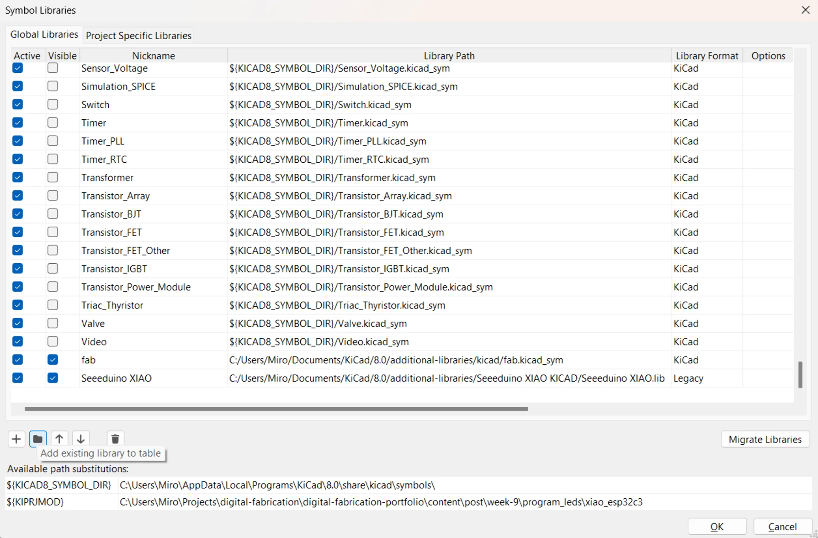Select the Global Libraries tab

(x=44, y=35)
